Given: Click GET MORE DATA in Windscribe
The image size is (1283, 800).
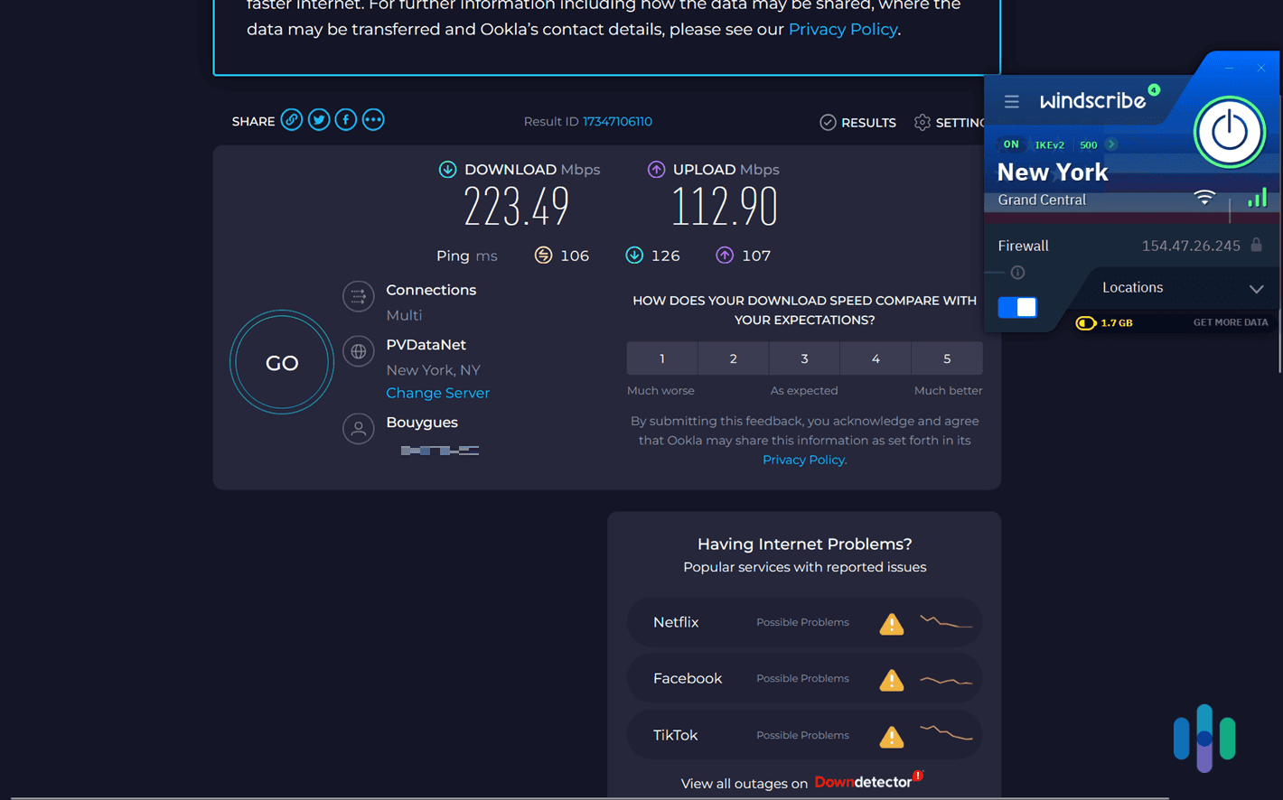Looking at the screenshot, I should click(1231, 322).
